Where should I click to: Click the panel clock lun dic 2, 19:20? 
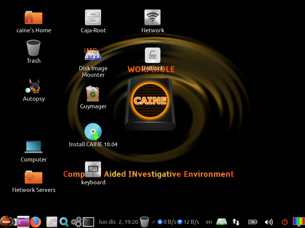[x=119, y=222]
